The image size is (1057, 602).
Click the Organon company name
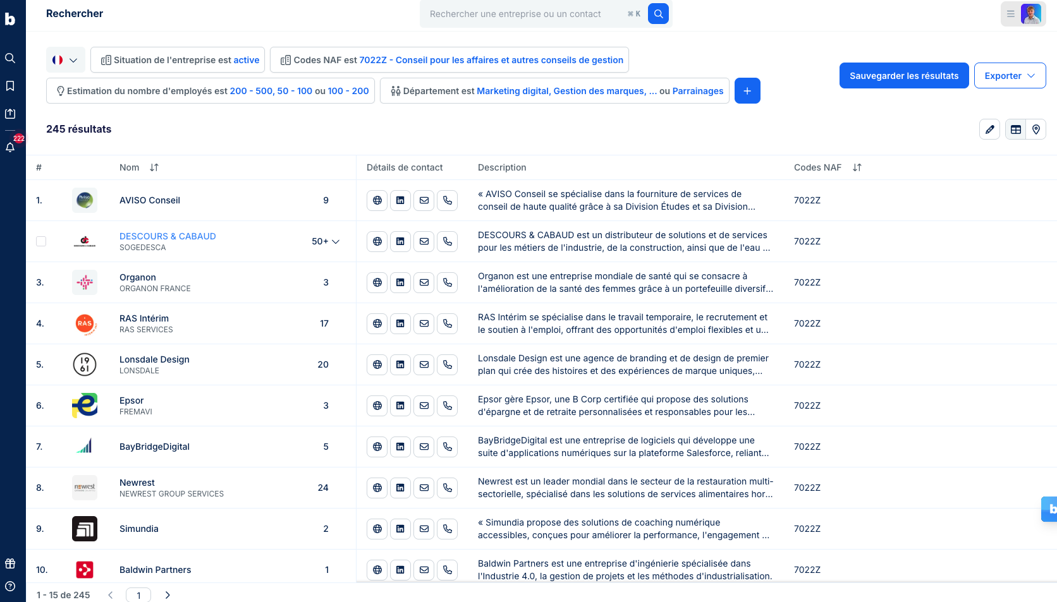138,277
